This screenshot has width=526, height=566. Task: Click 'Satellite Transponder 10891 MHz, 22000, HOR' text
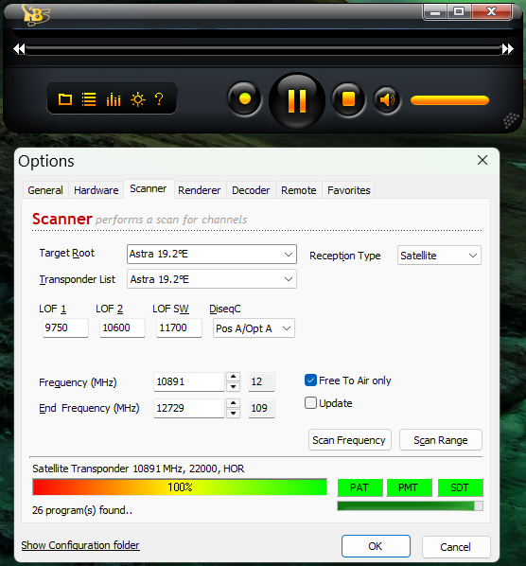138,469
